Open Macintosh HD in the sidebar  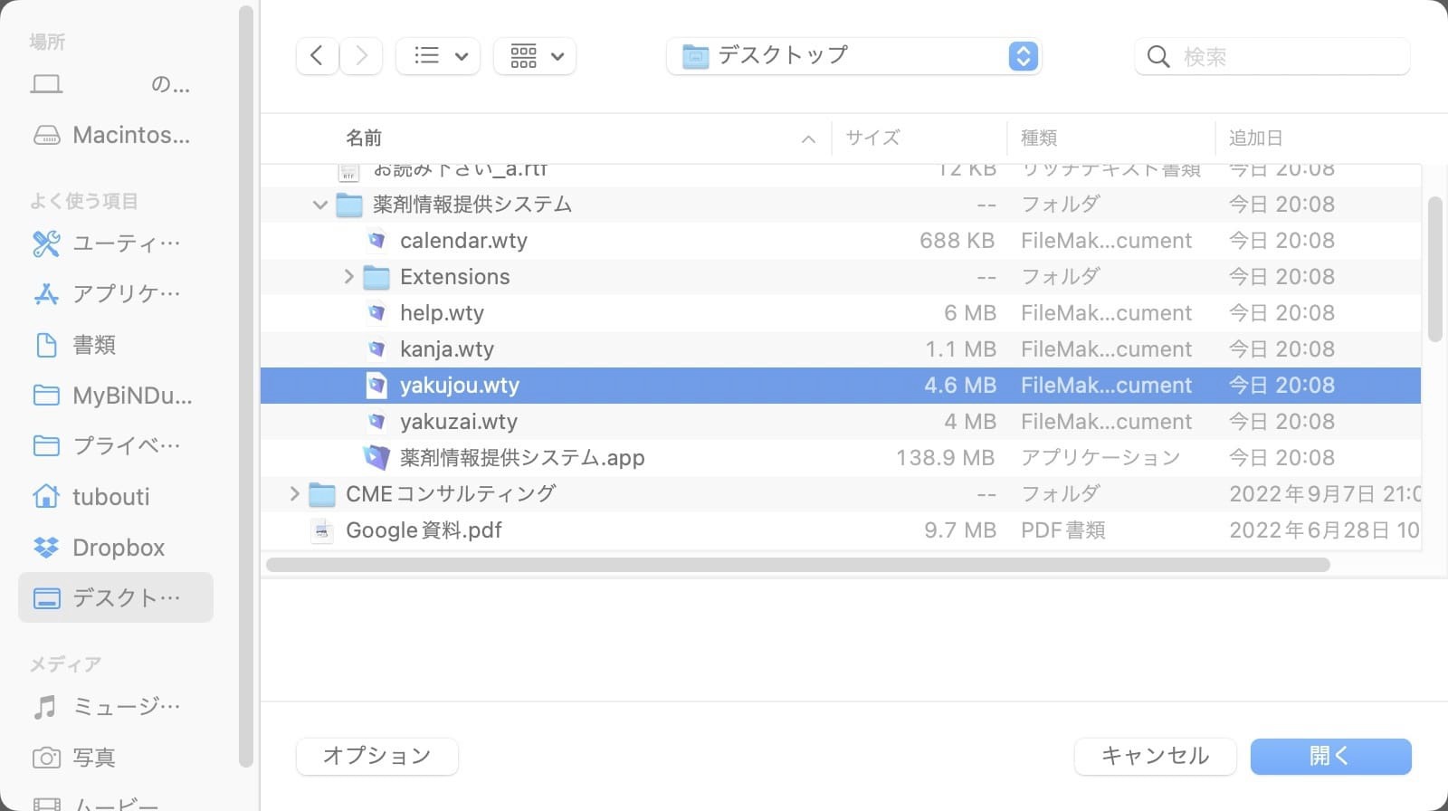coord(115,135)
